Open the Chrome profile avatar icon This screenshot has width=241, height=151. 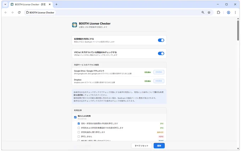pos(229,12)
